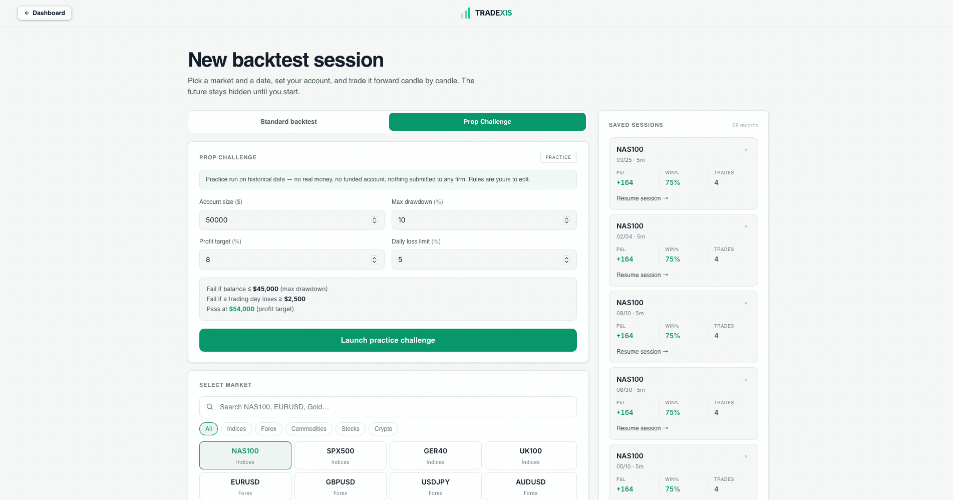The image size is (953, 500).
Task: Click the market search box
Action: pos(388,407)
